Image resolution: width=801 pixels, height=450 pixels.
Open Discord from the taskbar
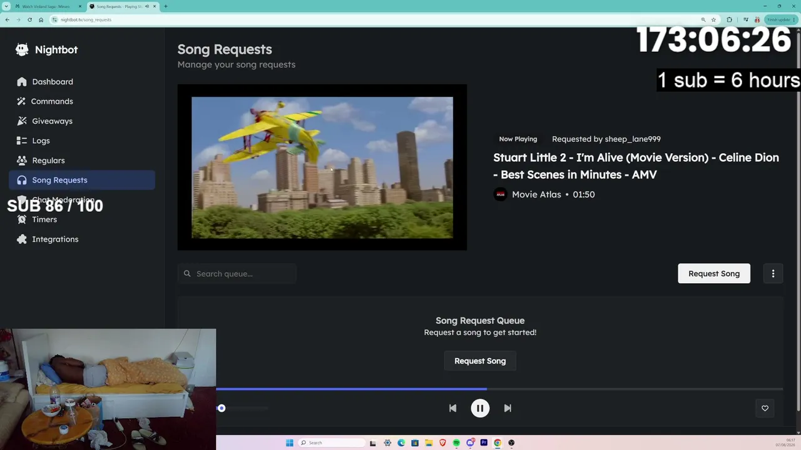470,442
